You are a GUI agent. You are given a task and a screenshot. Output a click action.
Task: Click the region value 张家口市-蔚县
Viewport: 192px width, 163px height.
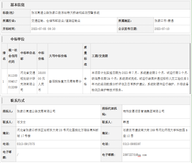[x=164, y=21]
